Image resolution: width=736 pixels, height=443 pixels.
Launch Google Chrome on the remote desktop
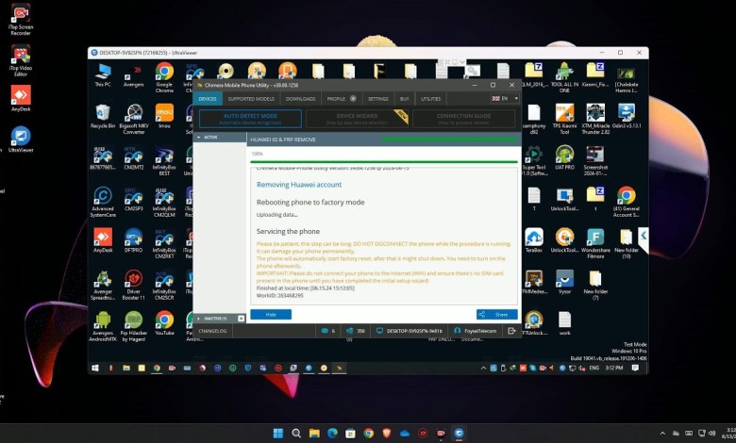click(x=164, y=78)
